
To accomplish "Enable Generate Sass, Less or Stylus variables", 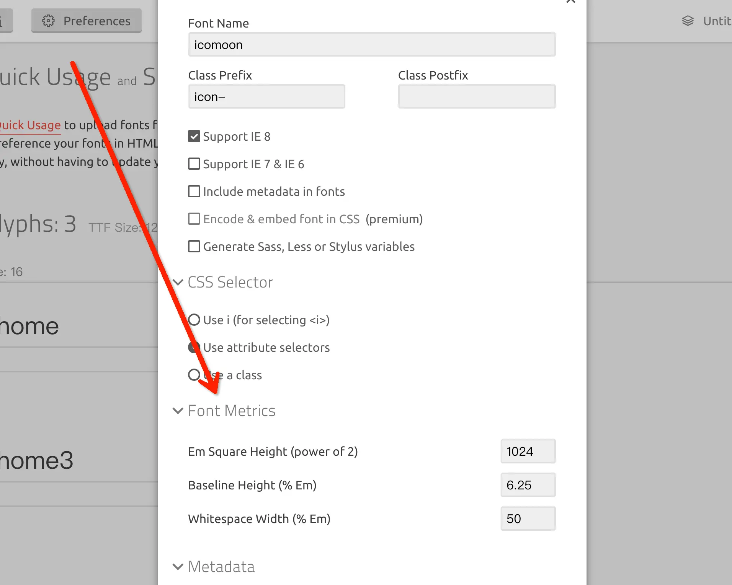I will 194,247.
